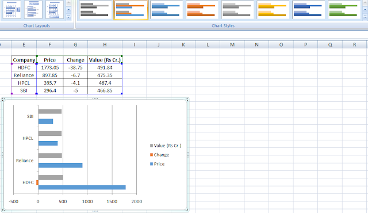Image resolution: width=368 pixels, height=213 pixels.
Task: Click the Company header cell
Action: click(x=24, y=60)
